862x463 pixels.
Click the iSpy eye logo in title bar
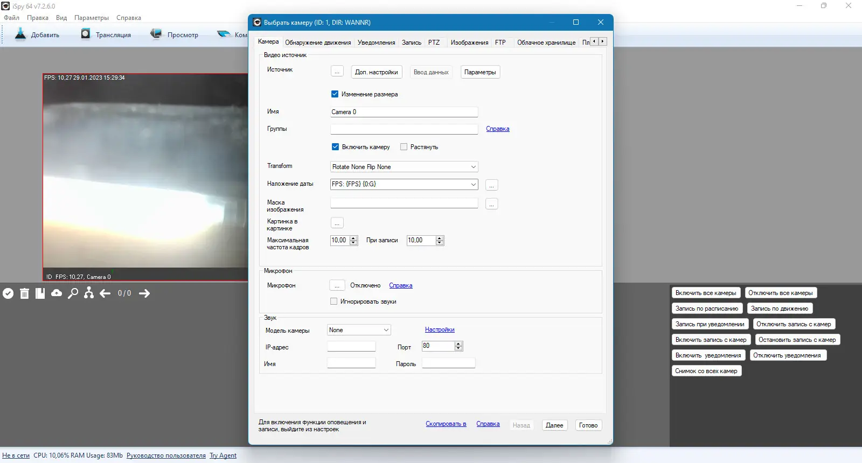click(5, 6)
